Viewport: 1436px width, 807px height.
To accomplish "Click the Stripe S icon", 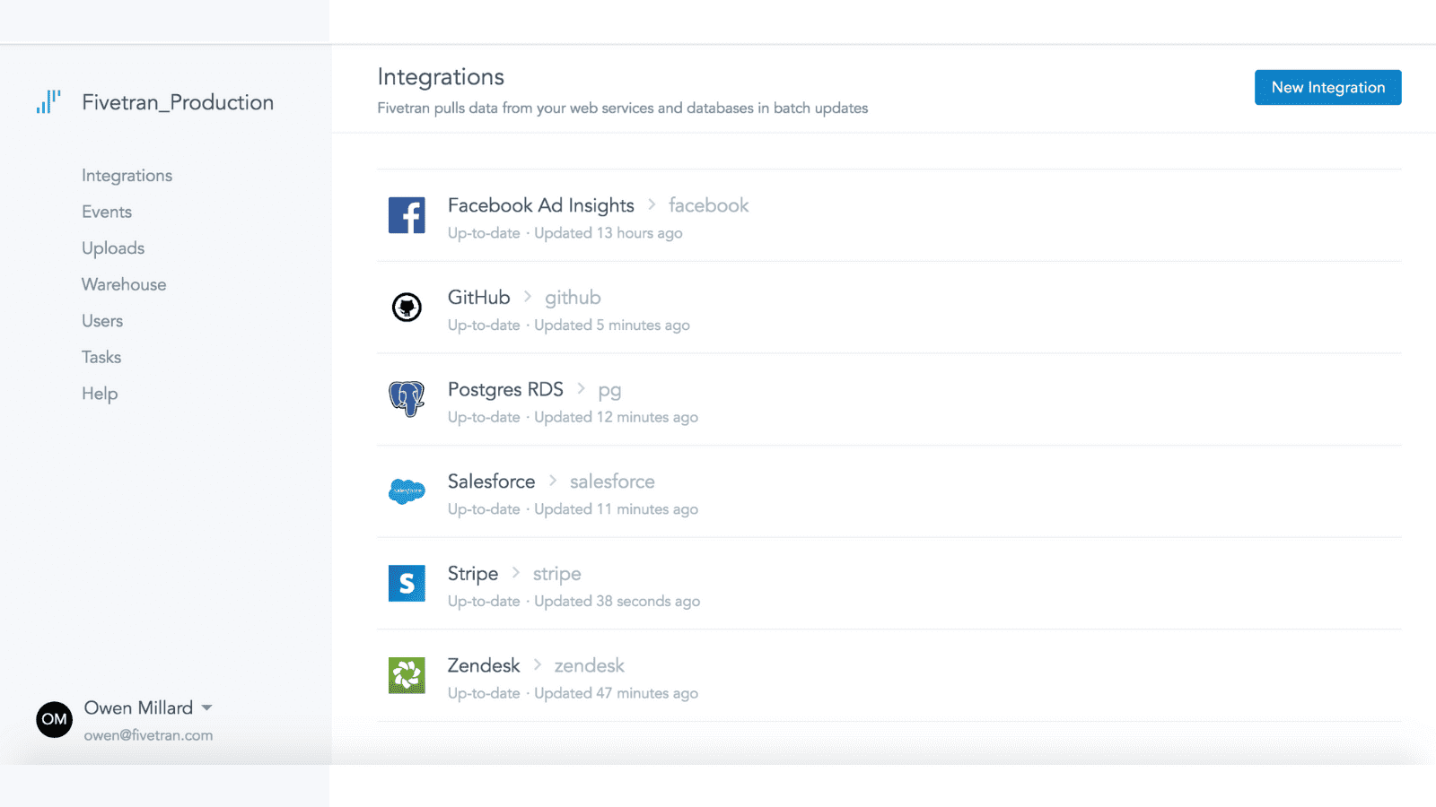I will coord(407,583).
